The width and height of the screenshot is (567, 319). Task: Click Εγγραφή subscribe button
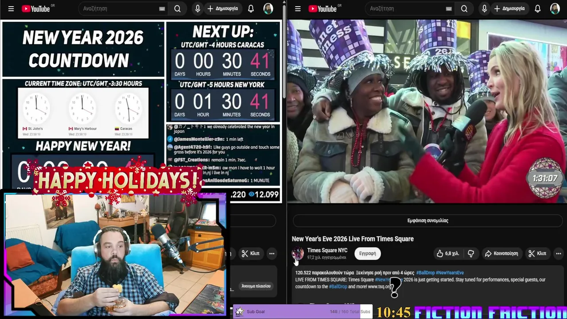pyautogui.click(x=367, y=253)
